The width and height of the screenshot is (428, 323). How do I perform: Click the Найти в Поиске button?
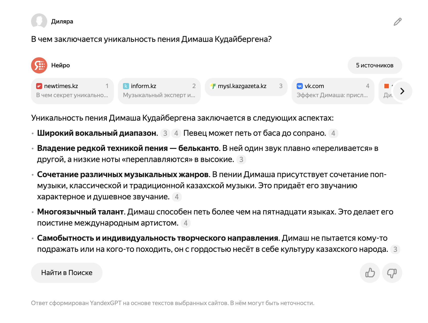coord(67,273)
